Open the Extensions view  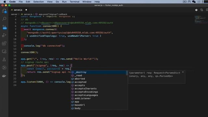tap(4, 43)
